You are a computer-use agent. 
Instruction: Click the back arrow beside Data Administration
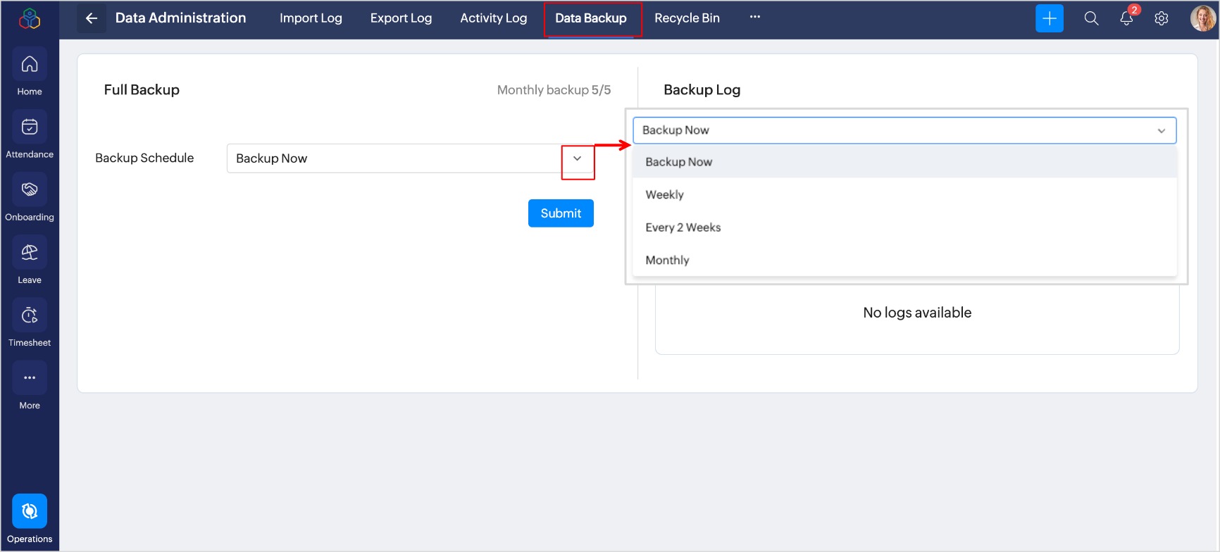pos(92,18)
